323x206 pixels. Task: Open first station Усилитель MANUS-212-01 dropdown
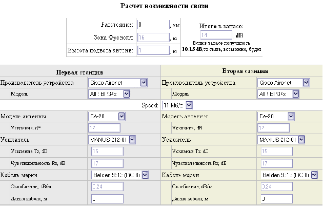pos(112,140)
